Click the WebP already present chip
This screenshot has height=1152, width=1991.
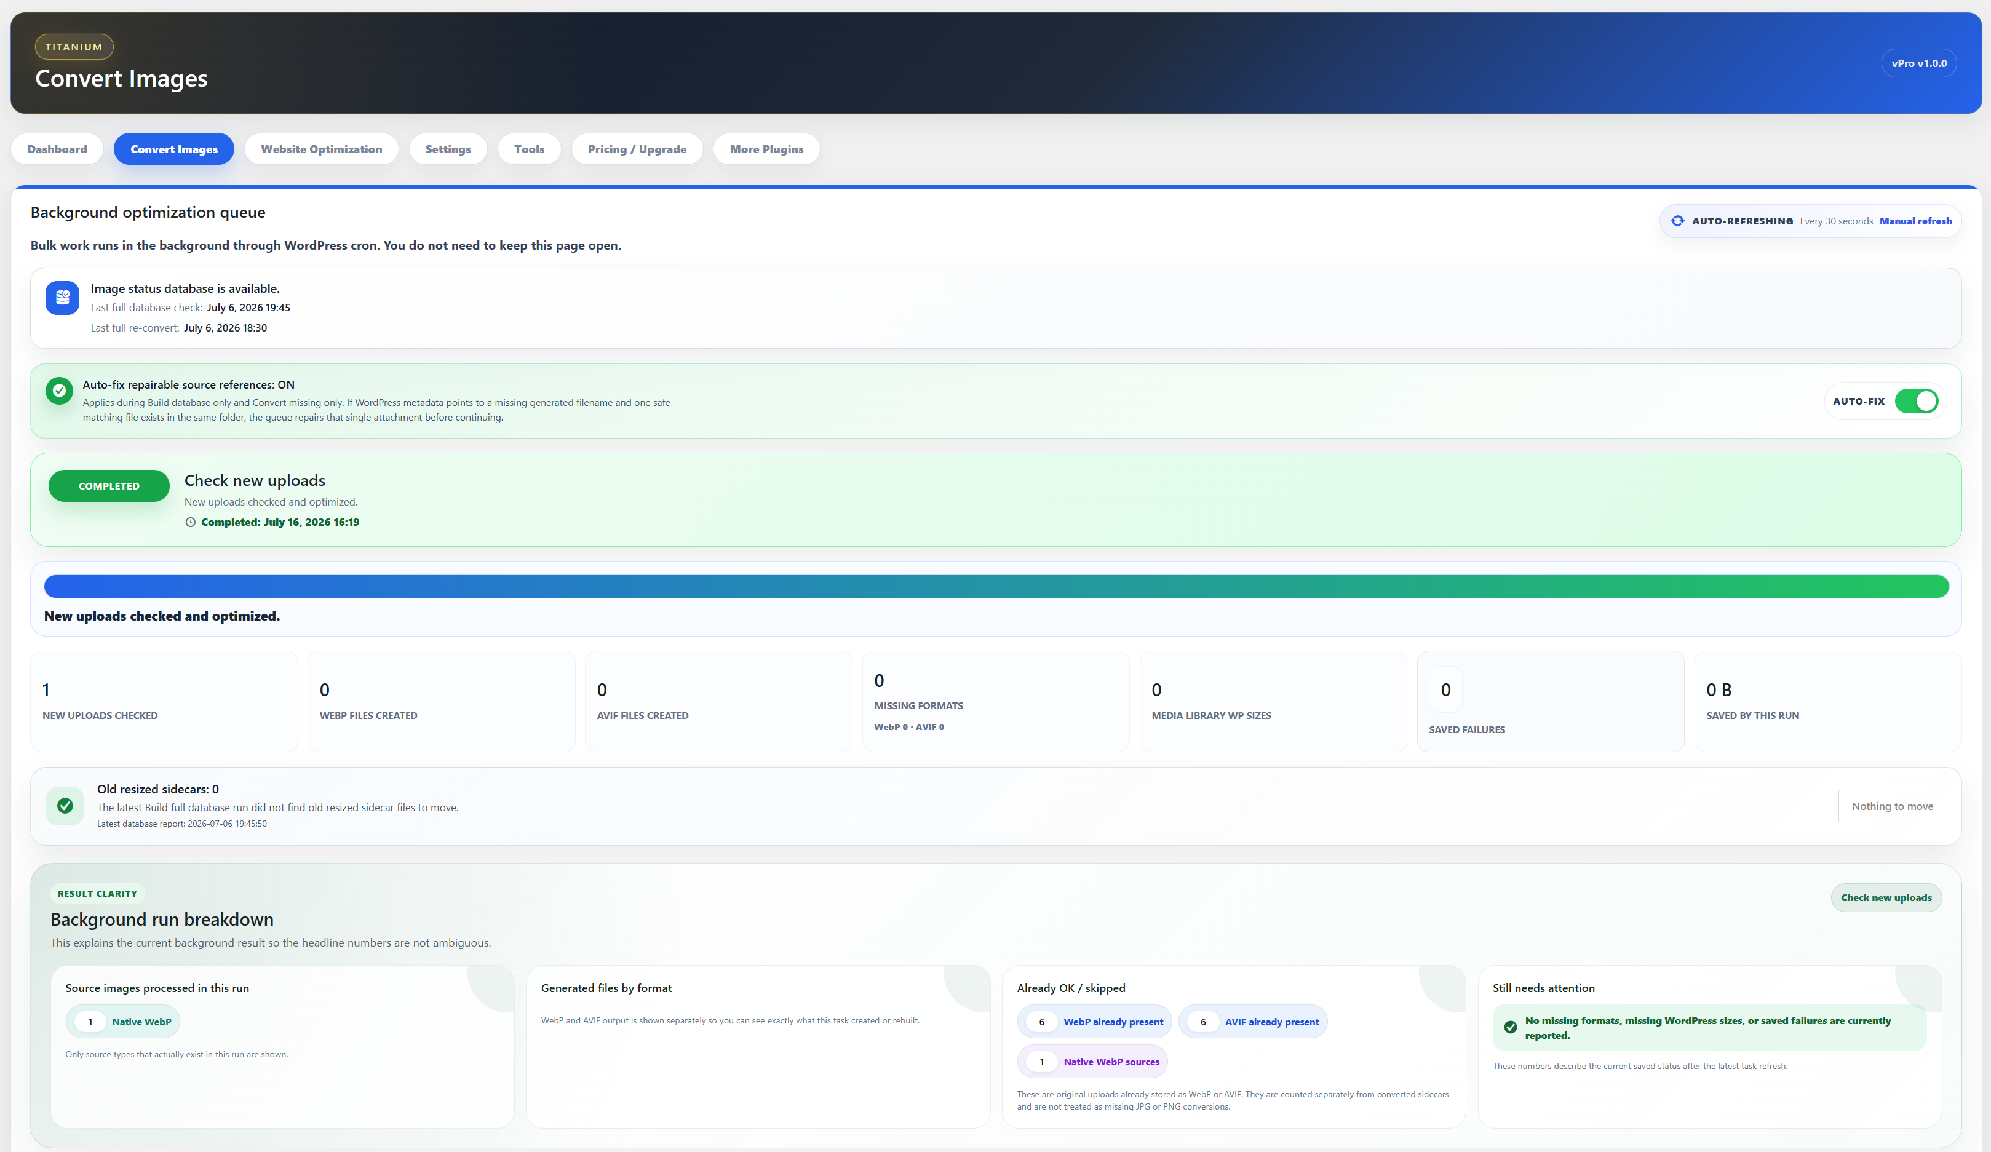[1095, 1022]
